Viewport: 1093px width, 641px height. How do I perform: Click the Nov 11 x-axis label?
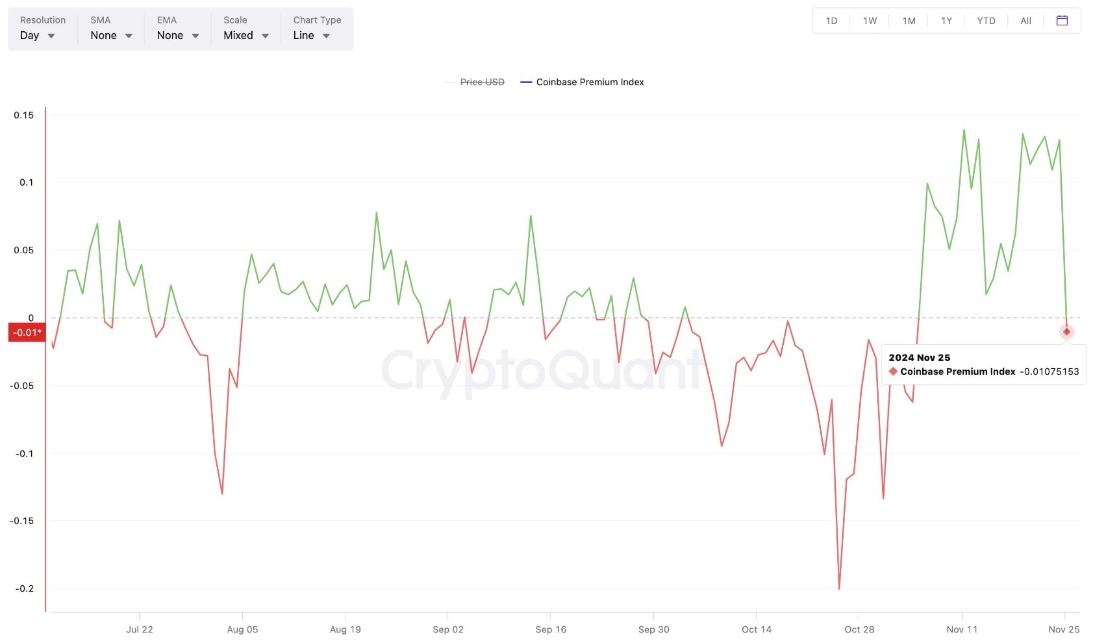point(962,629)
